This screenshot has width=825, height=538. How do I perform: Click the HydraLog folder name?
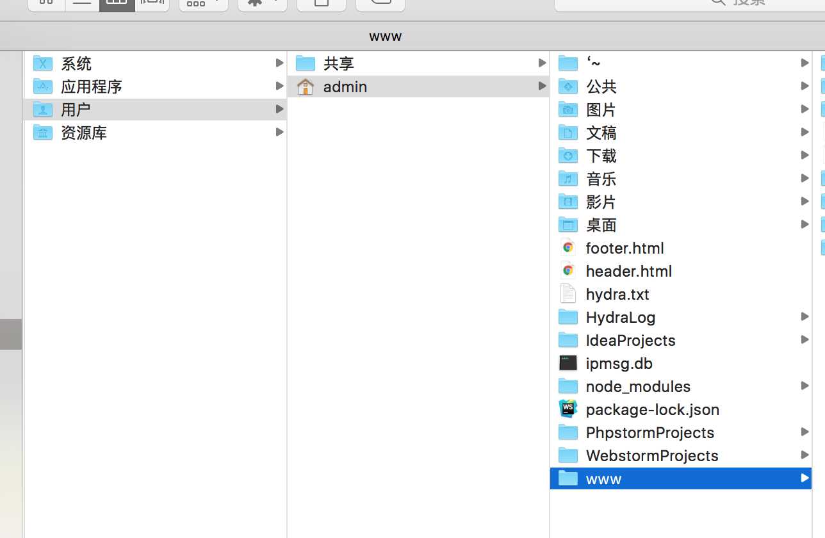621,317
